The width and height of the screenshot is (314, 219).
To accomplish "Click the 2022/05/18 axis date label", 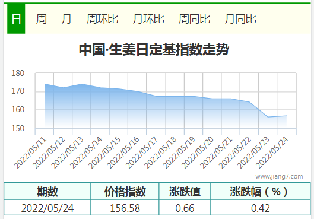I will 160,153.
